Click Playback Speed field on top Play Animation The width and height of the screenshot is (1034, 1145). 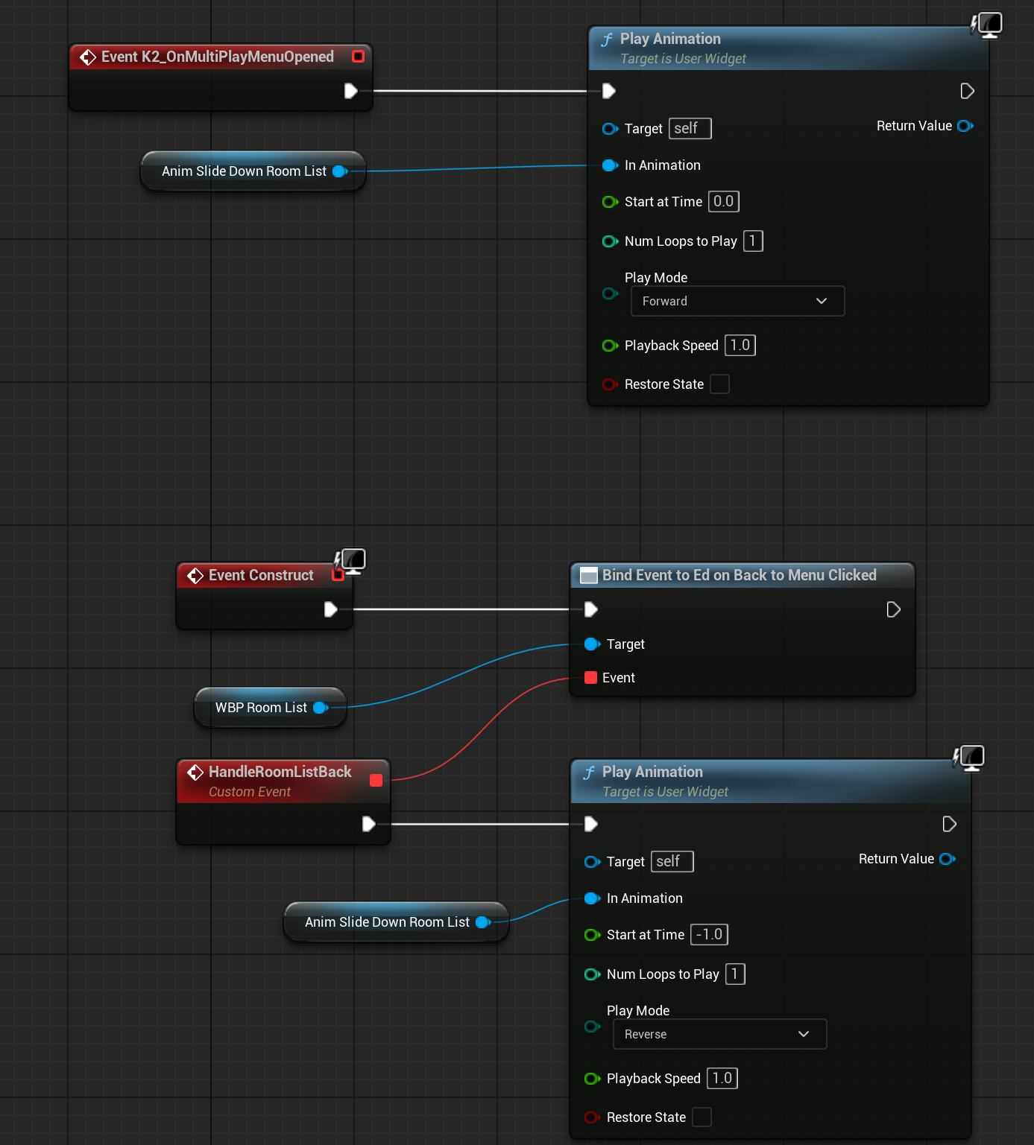point(740,345)
